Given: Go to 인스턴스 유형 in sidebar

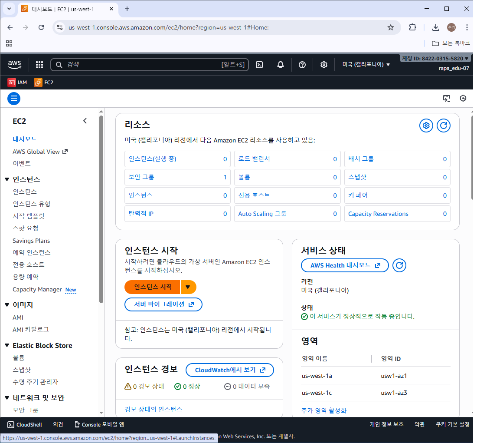Looking at the screenshot, I should 32,204.
